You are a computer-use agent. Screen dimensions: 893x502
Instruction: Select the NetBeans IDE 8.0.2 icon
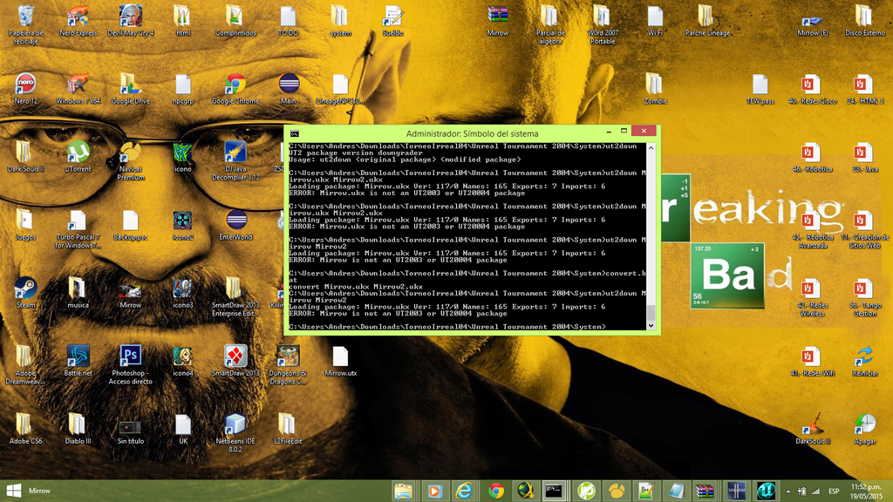point(235,425)
